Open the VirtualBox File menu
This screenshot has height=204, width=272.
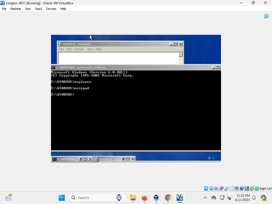[4, 9]
